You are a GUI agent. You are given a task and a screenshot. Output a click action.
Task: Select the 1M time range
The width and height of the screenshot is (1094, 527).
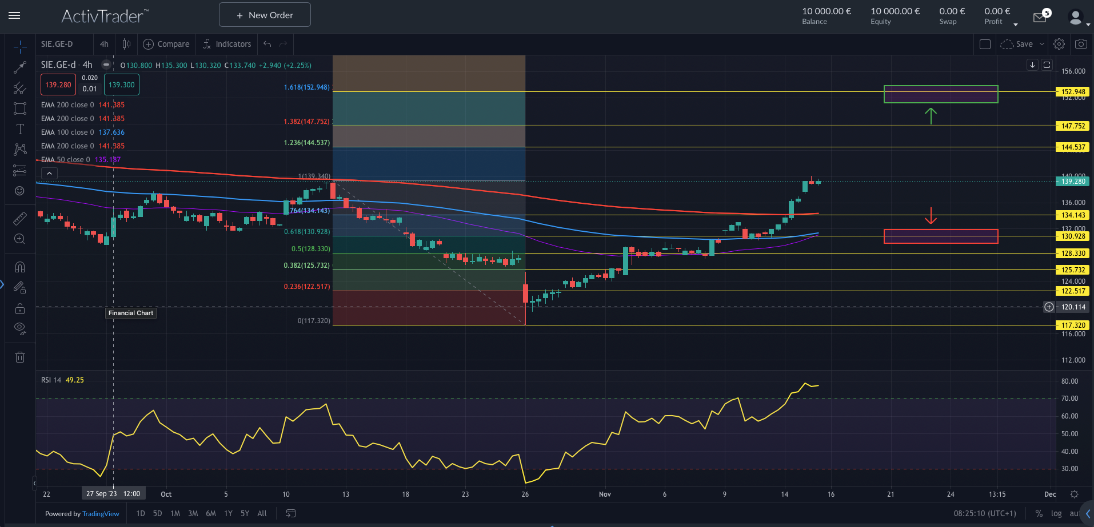tap(175, 513)
